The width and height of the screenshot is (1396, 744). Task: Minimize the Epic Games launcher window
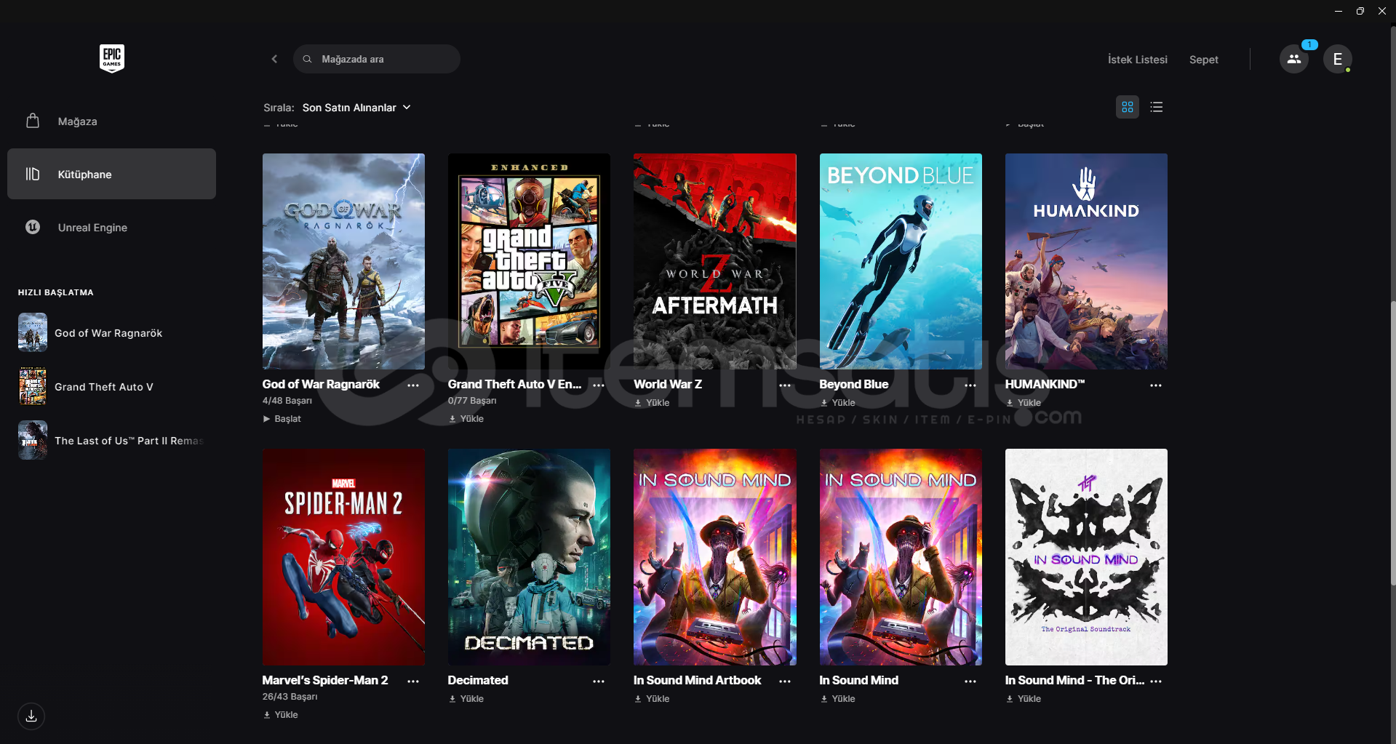1339,11
